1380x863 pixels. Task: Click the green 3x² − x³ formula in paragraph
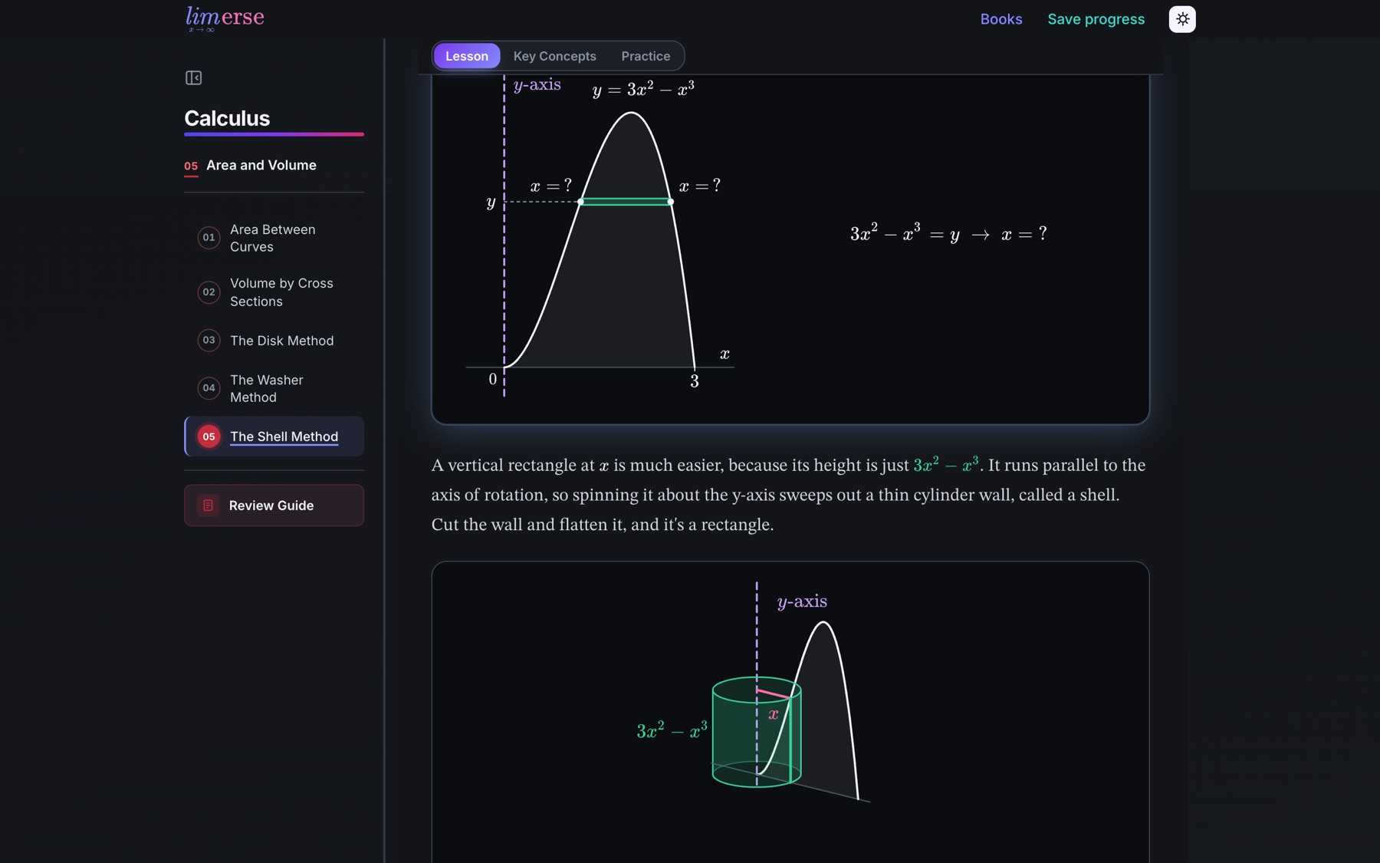pyautogui.click(x=945, y=465)
